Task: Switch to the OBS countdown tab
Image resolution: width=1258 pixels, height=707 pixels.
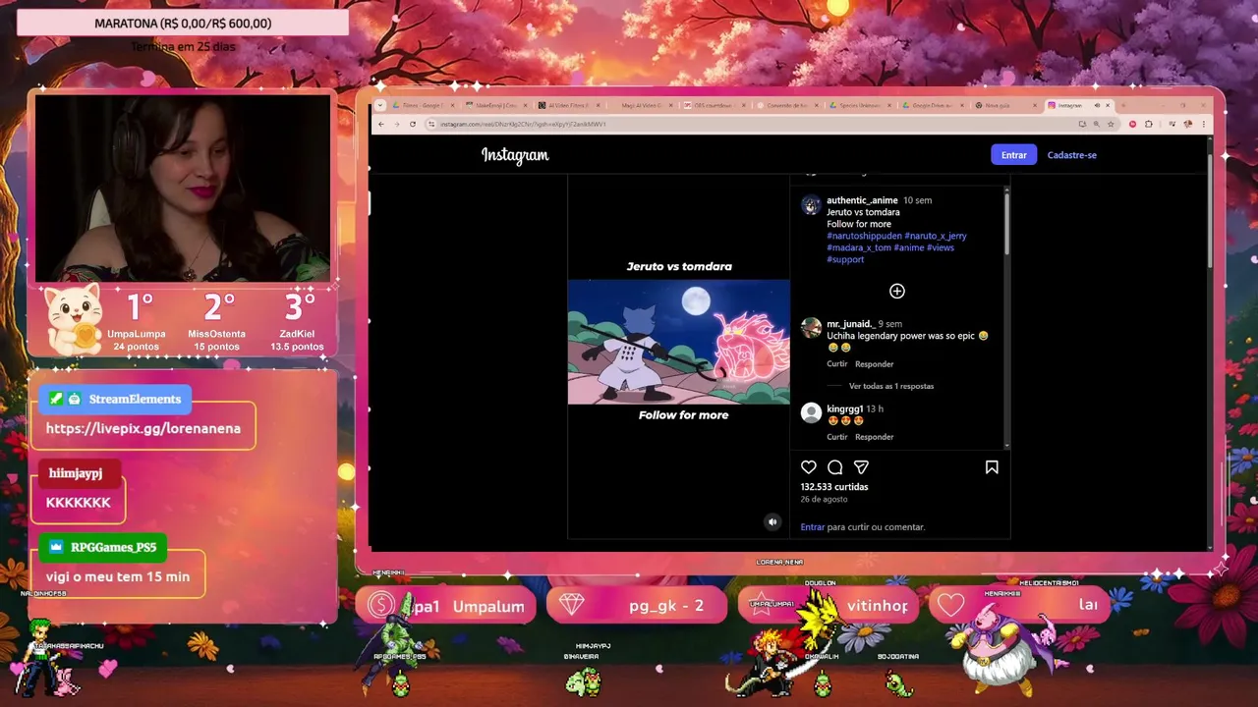Action: [715, 105]
